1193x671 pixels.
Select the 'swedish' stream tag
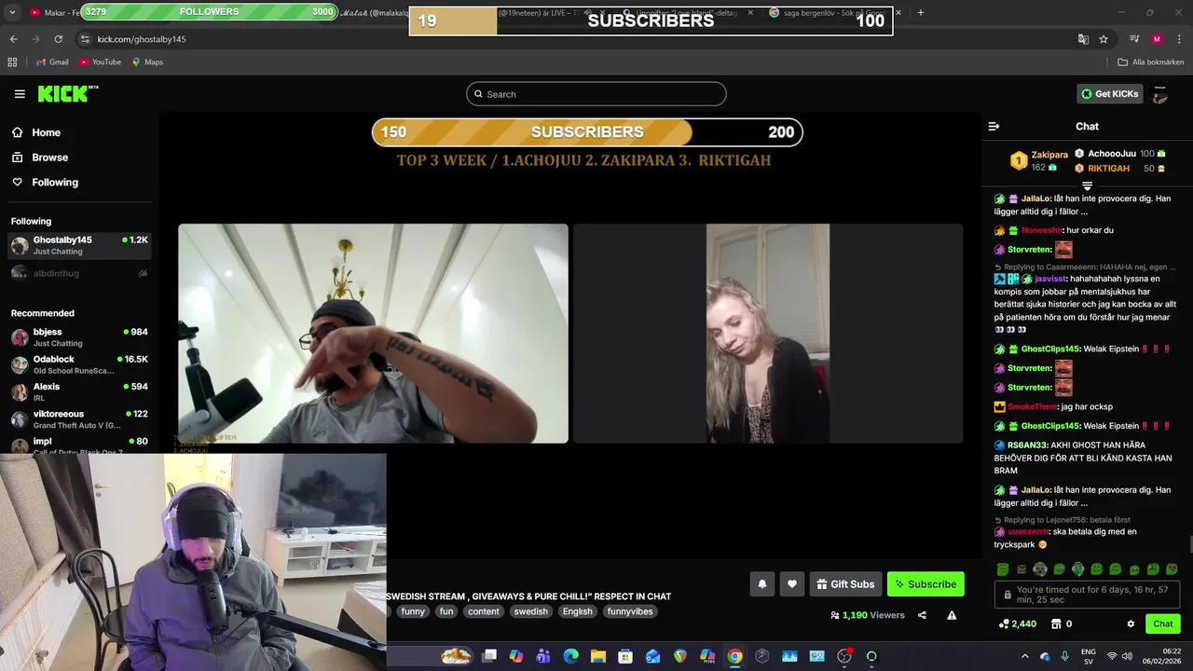(531, 611)
